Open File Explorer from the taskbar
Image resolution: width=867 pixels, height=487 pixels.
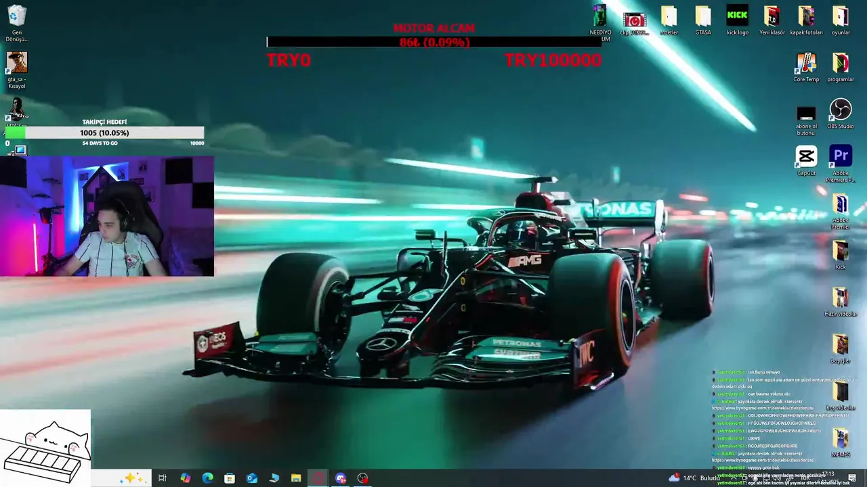[x=296, y=478]
